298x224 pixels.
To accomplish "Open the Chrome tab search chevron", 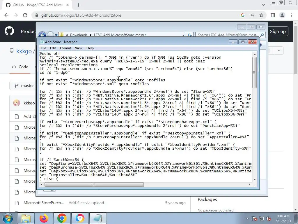I will 263,5.
